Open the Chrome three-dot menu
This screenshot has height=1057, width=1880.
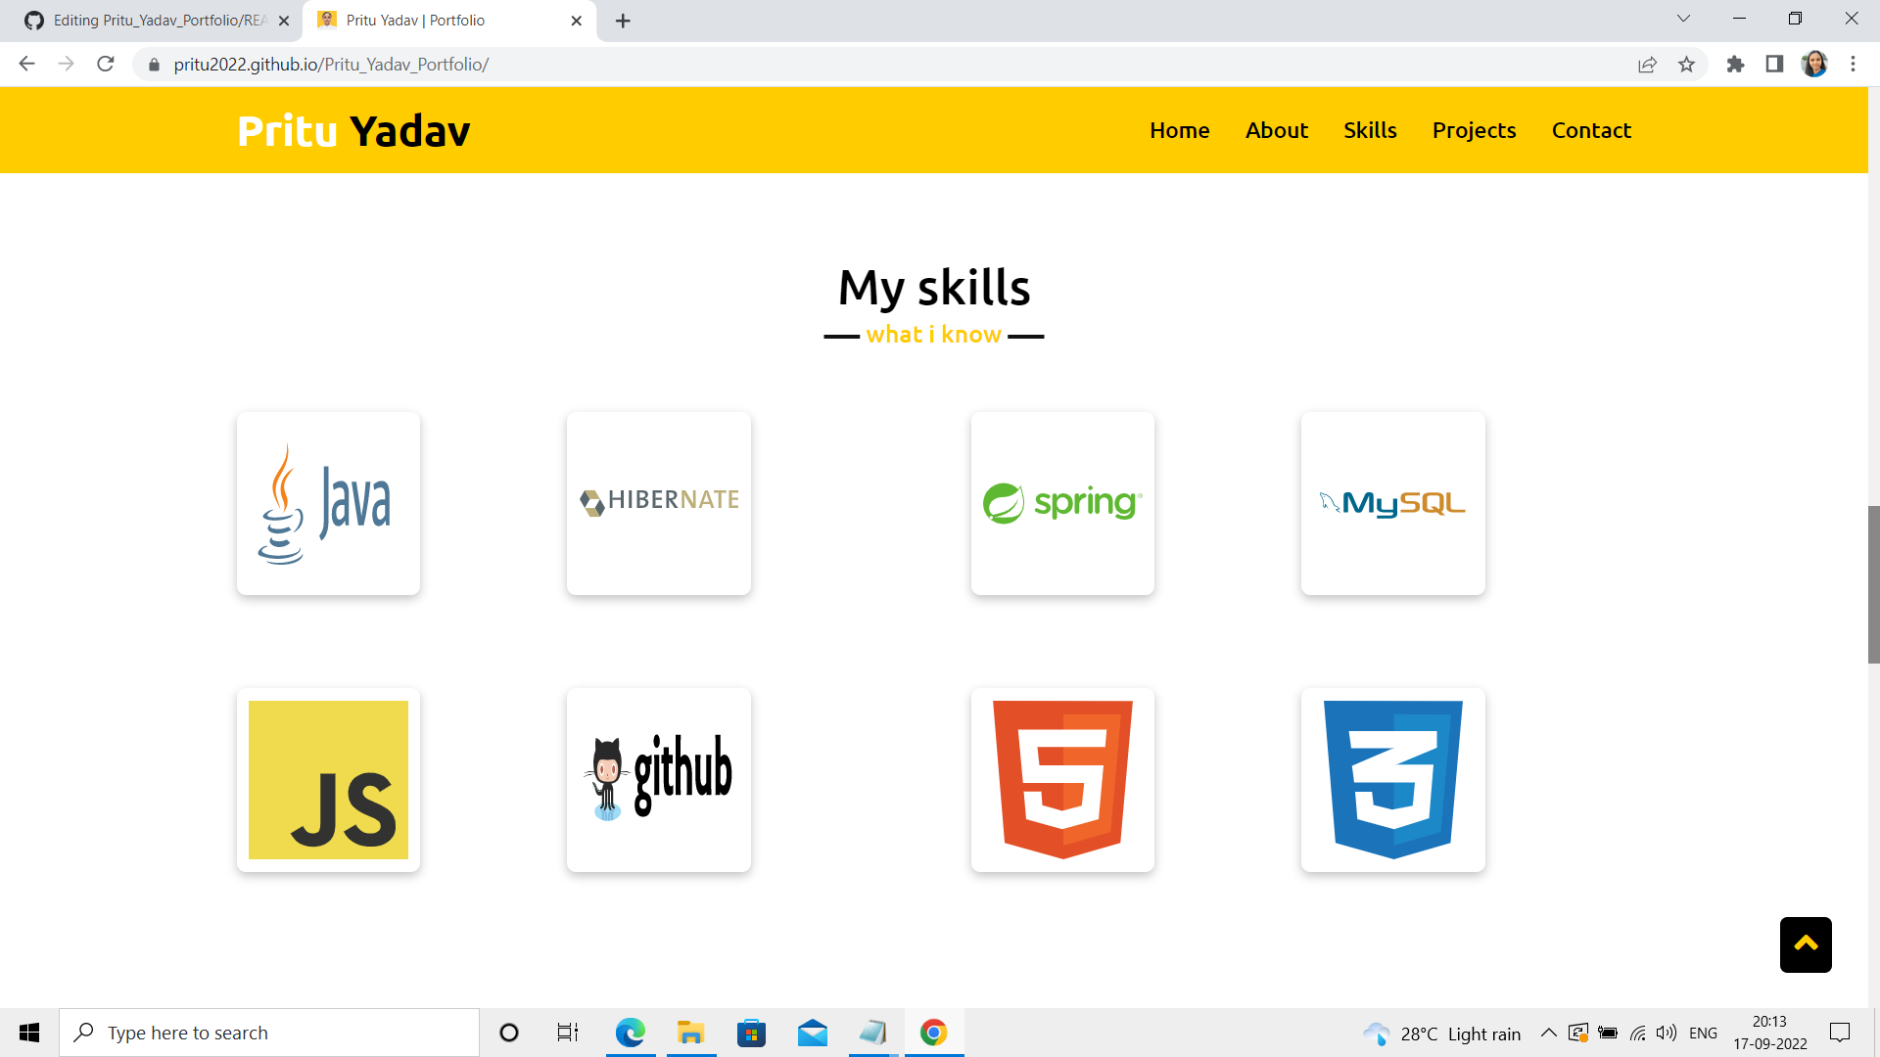1853,64
